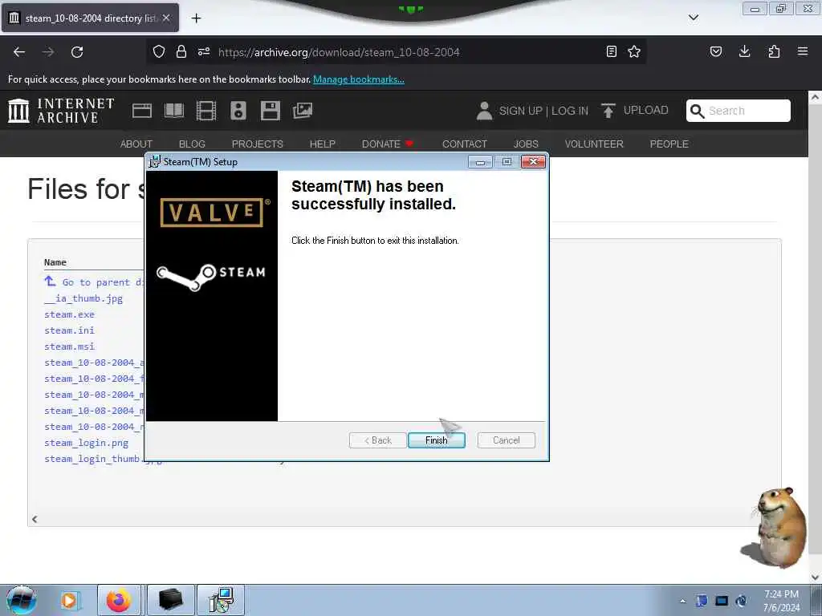This screenshot has width=822, height=616.
Task: Click the user avatar icon
Action: click(484, 111)
